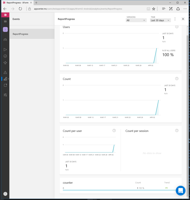Open the Time Last 30 days dropdown

160,20
